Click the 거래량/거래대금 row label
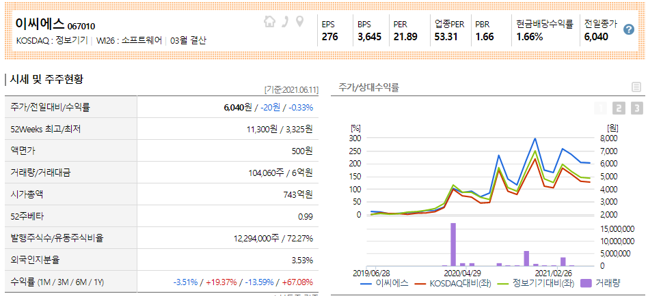The height and width of the screenshot is (296, 648). [40, 173]
